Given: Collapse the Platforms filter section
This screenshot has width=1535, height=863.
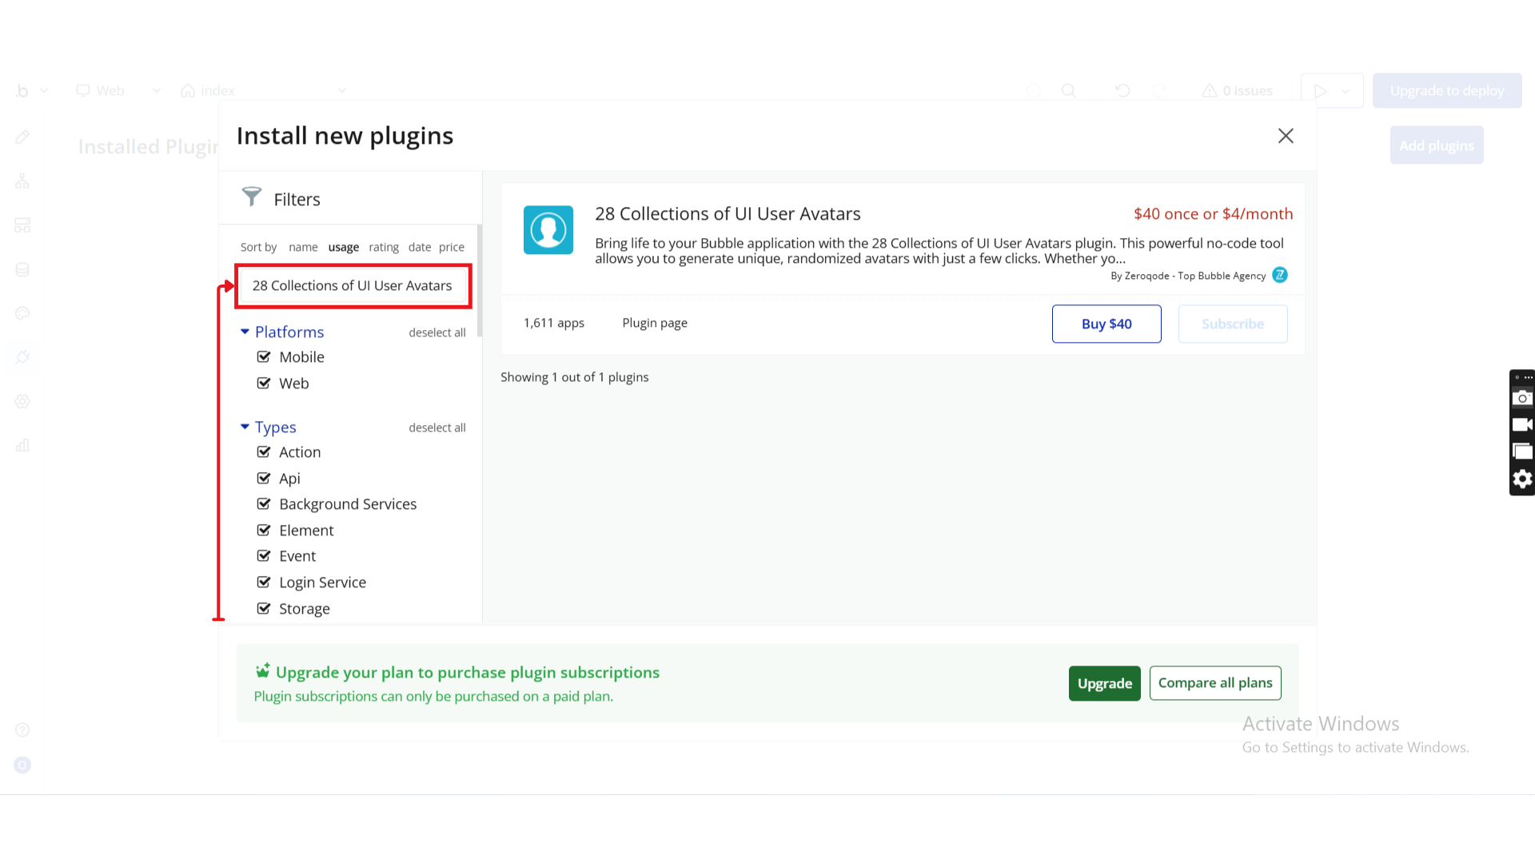Looking at the screenshot, I should pos(245,332).
